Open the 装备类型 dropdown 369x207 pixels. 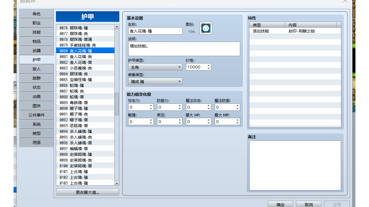pyautogui.click(x=155, y=81)
